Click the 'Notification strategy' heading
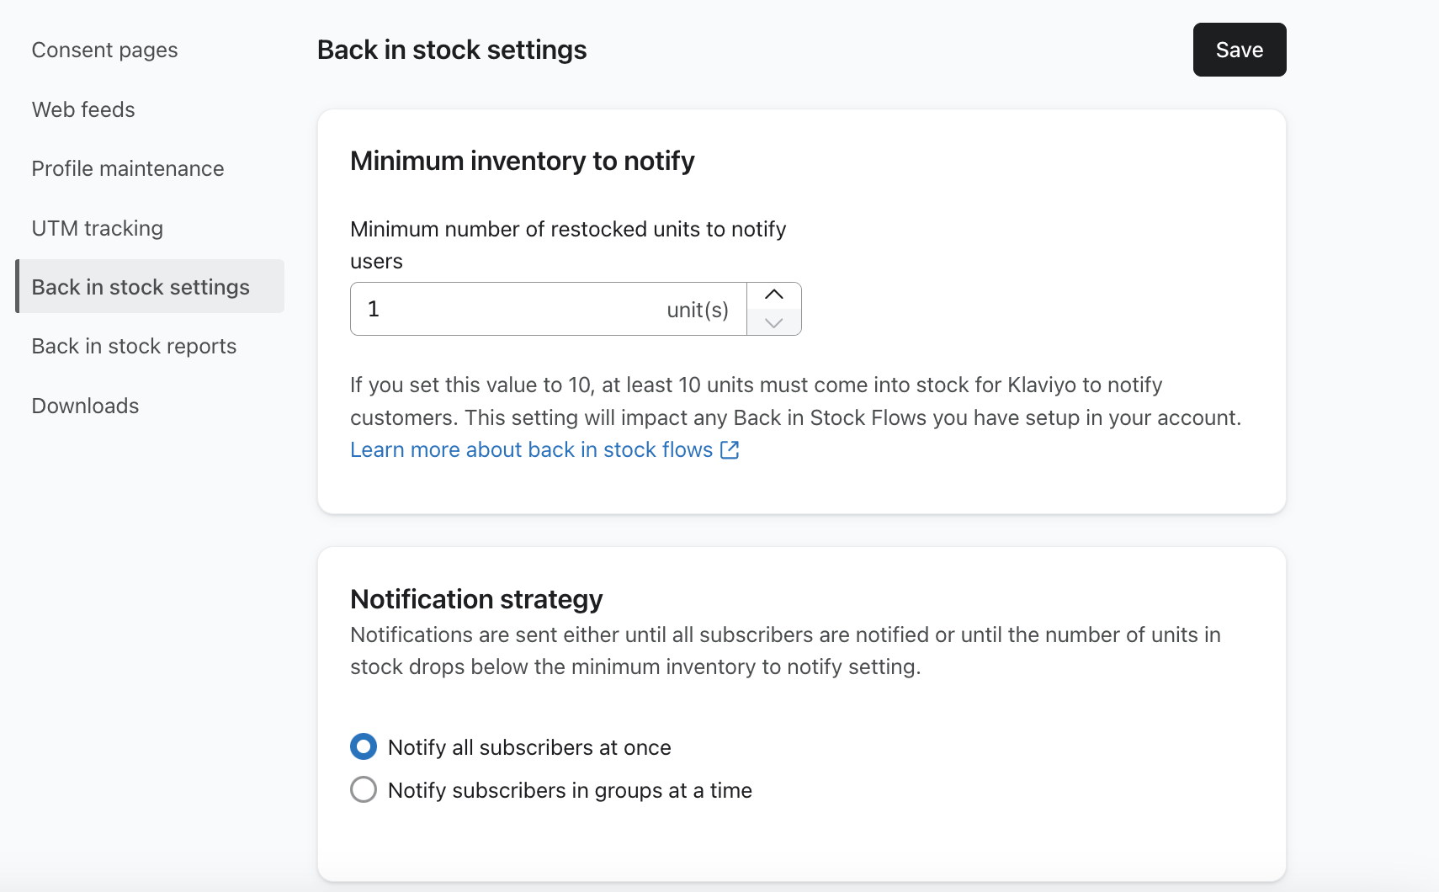1439x892 pixels. [476, 599]
